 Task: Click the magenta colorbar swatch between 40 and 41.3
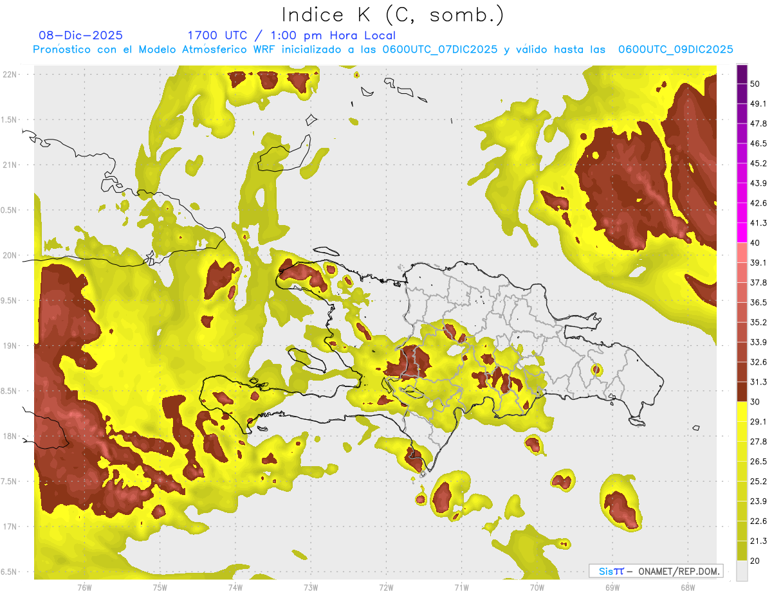pyautogui.click(x=742, y=232)
